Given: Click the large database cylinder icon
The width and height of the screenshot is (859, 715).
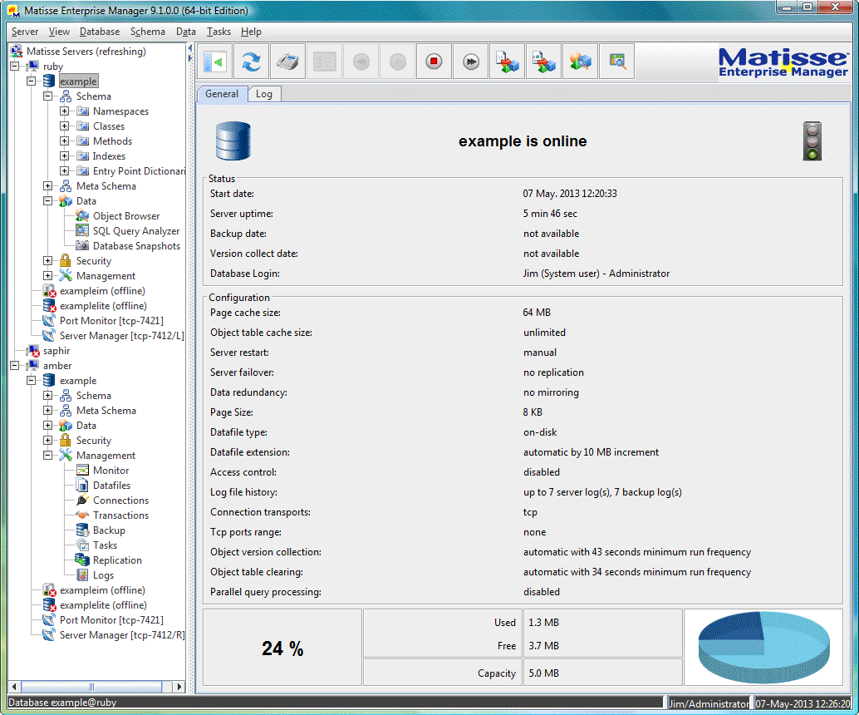Looking at the screenshot, I should (x=233, y=141).
